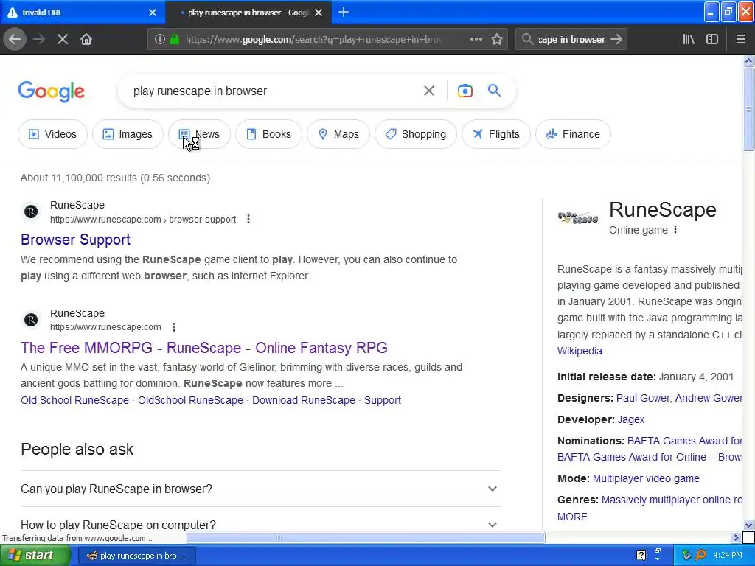755x566 pixels.
Task: Open the OldSchool RuneScape sitelink
Action: pyautogui.click(x=191, y=400)
